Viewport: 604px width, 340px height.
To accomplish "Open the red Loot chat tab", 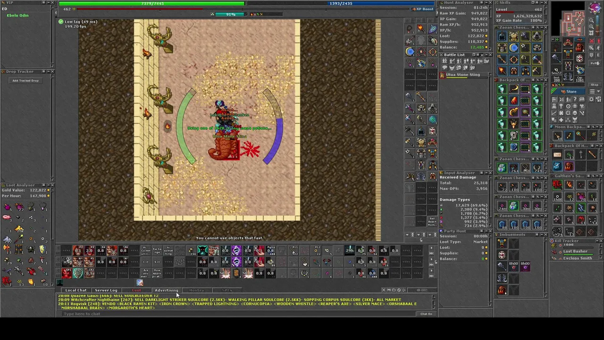I will point(136,290).
